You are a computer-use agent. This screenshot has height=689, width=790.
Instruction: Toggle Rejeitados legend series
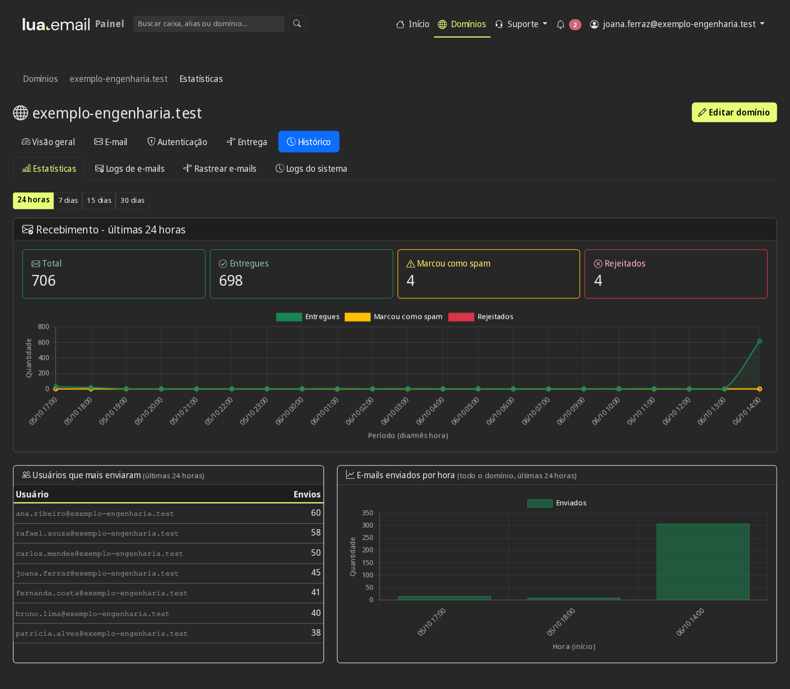pos(481,317)
